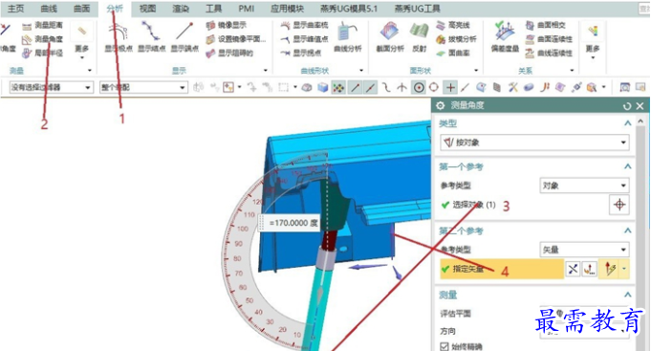
Task: Toggle the quadrant point snap icon
Action: tap(434, 87)
